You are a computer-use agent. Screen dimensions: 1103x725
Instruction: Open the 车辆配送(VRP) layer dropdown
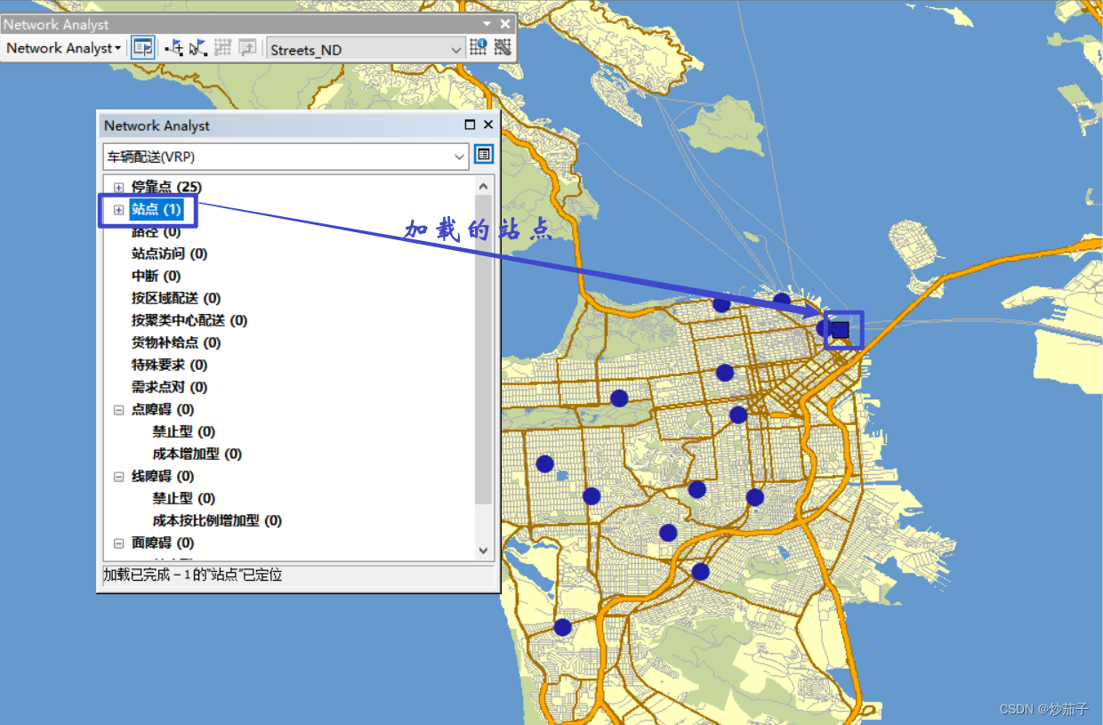tap(460, 156)
